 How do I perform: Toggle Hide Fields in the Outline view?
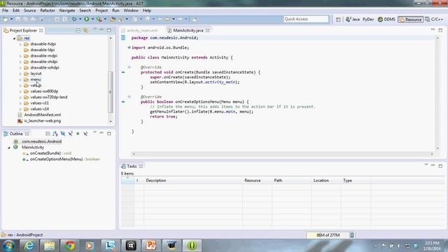point(62,134)
